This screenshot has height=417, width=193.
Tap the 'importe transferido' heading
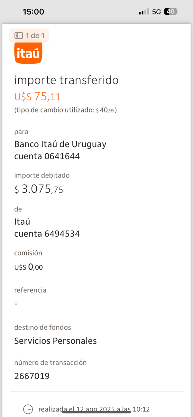click(x=66, y=80)
